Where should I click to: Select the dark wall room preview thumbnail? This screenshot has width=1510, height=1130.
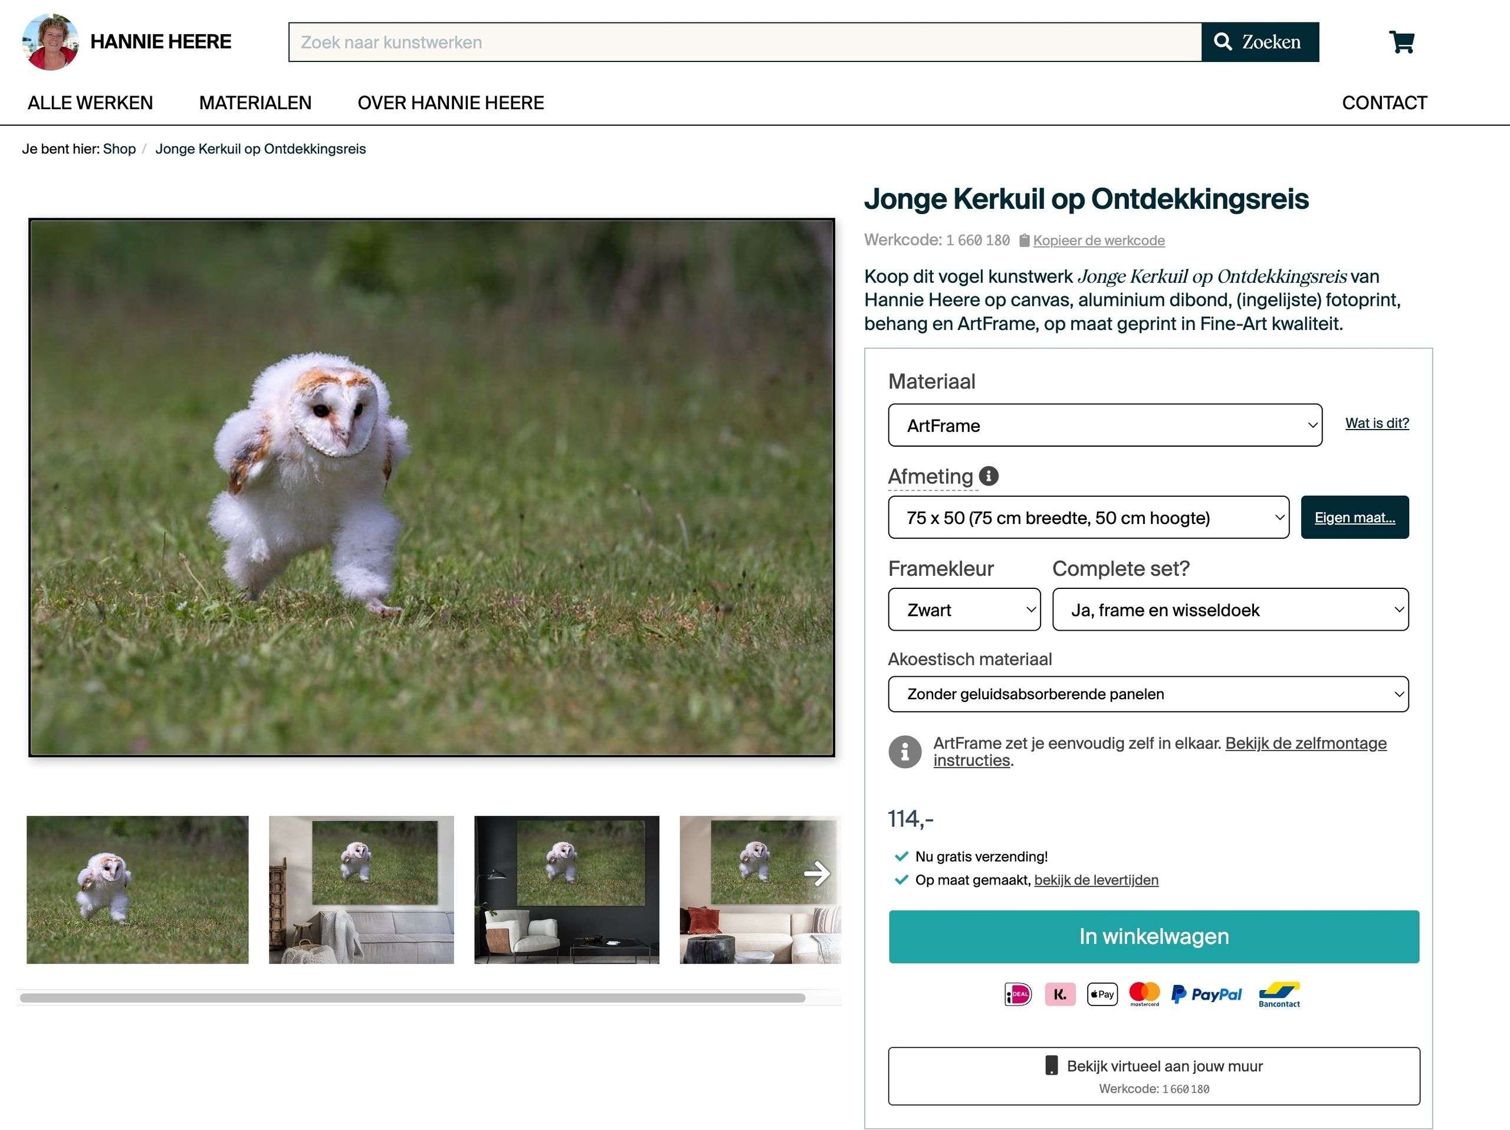click(567, 890)
